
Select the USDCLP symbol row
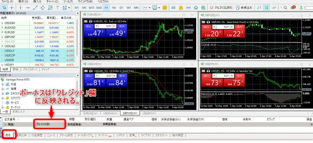coord(38,51)
